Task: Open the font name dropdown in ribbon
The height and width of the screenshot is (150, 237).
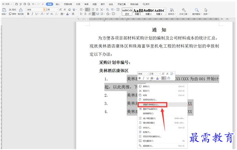Action: 44,10
